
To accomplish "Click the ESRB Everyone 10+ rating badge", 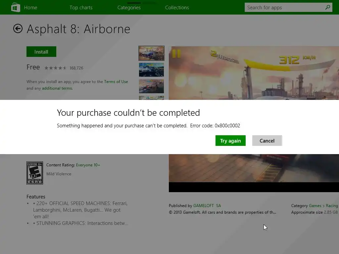I will coord(34,173).
